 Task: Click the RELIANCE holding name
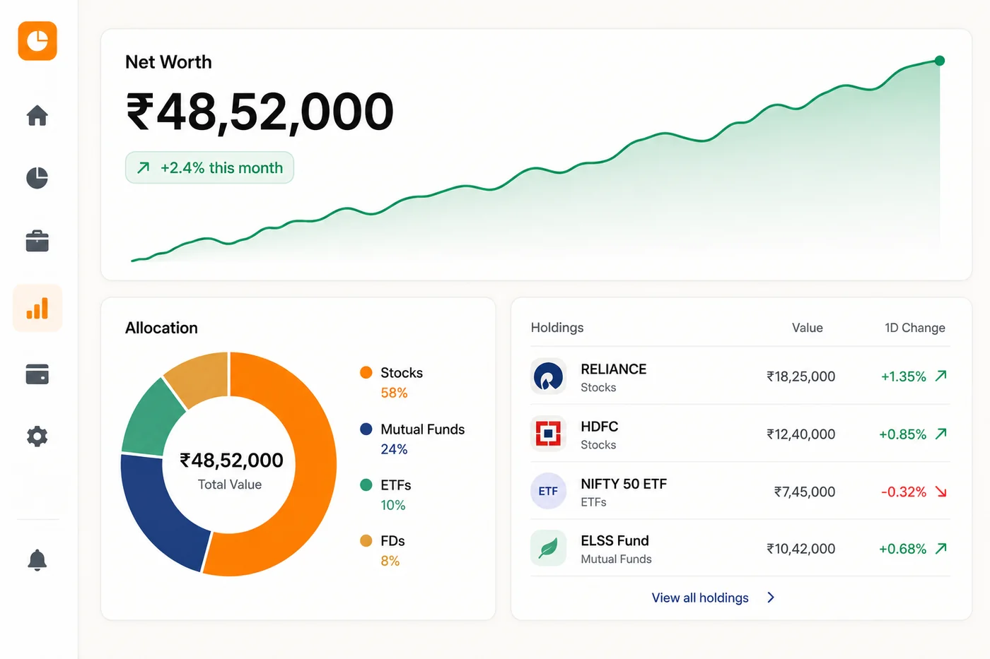coord(613,369)
